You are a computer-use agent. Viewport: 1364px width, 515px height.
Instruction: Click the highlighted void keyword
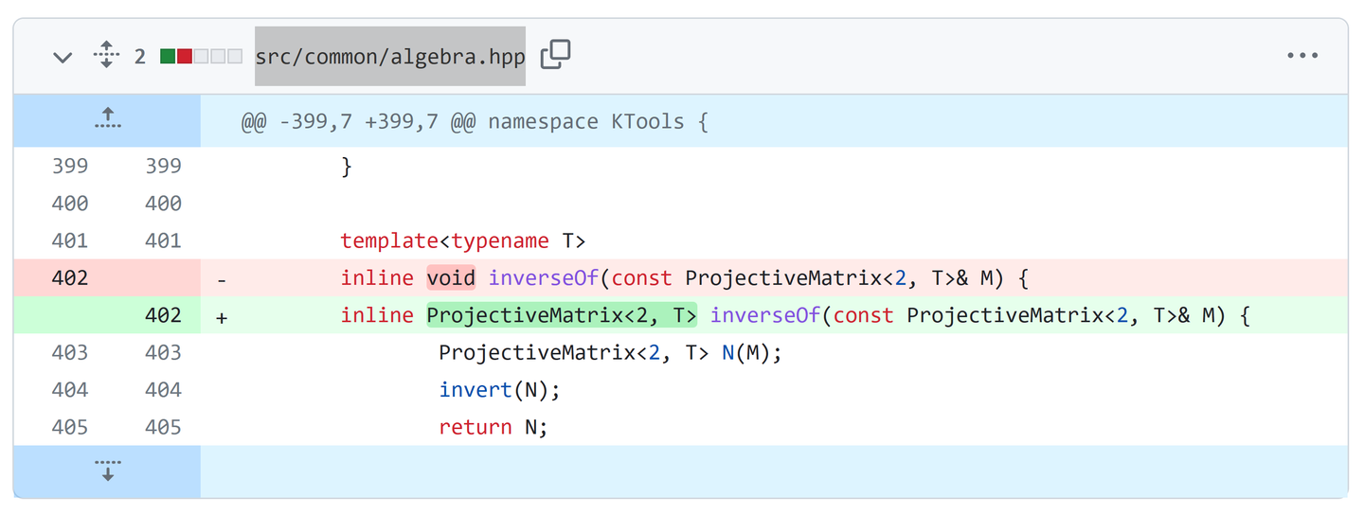coord(451,278)
